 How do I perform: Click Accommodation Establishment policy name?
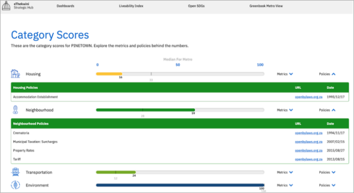[35, 97]
